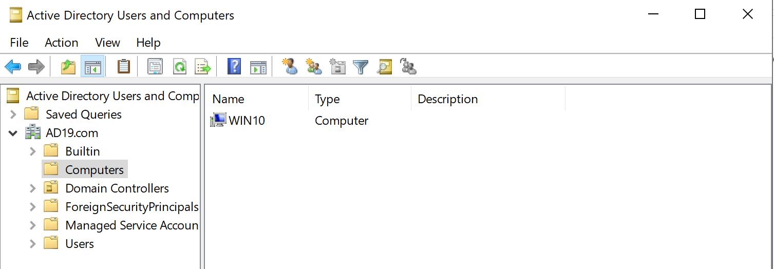Select the Builtin container label
Image resolution: width=774 pixels, height=269 pixels.
coord(83,151)
